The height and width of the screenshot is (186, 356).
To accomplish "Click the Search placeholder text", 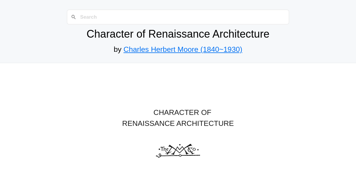I will (x=88, y=17).
